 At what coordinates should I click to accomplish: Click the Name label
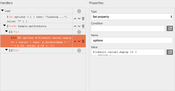click(95, 35)
